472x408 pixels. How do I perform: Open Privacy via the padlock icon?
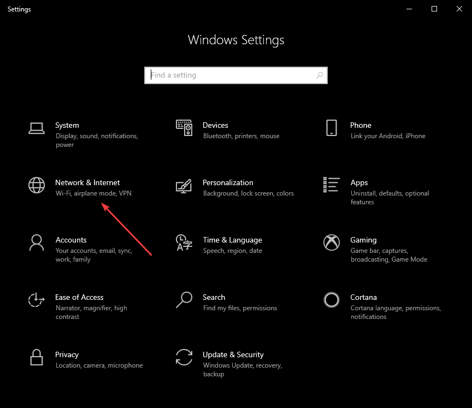coord(37,357)
